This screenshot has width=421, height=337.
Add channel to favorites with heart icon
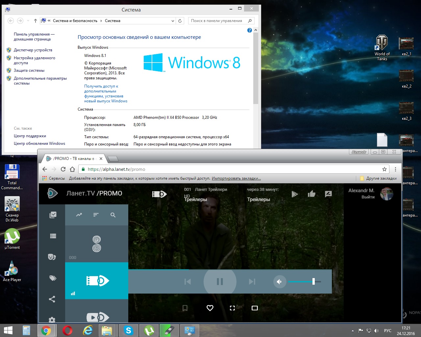tap(210, 308)
